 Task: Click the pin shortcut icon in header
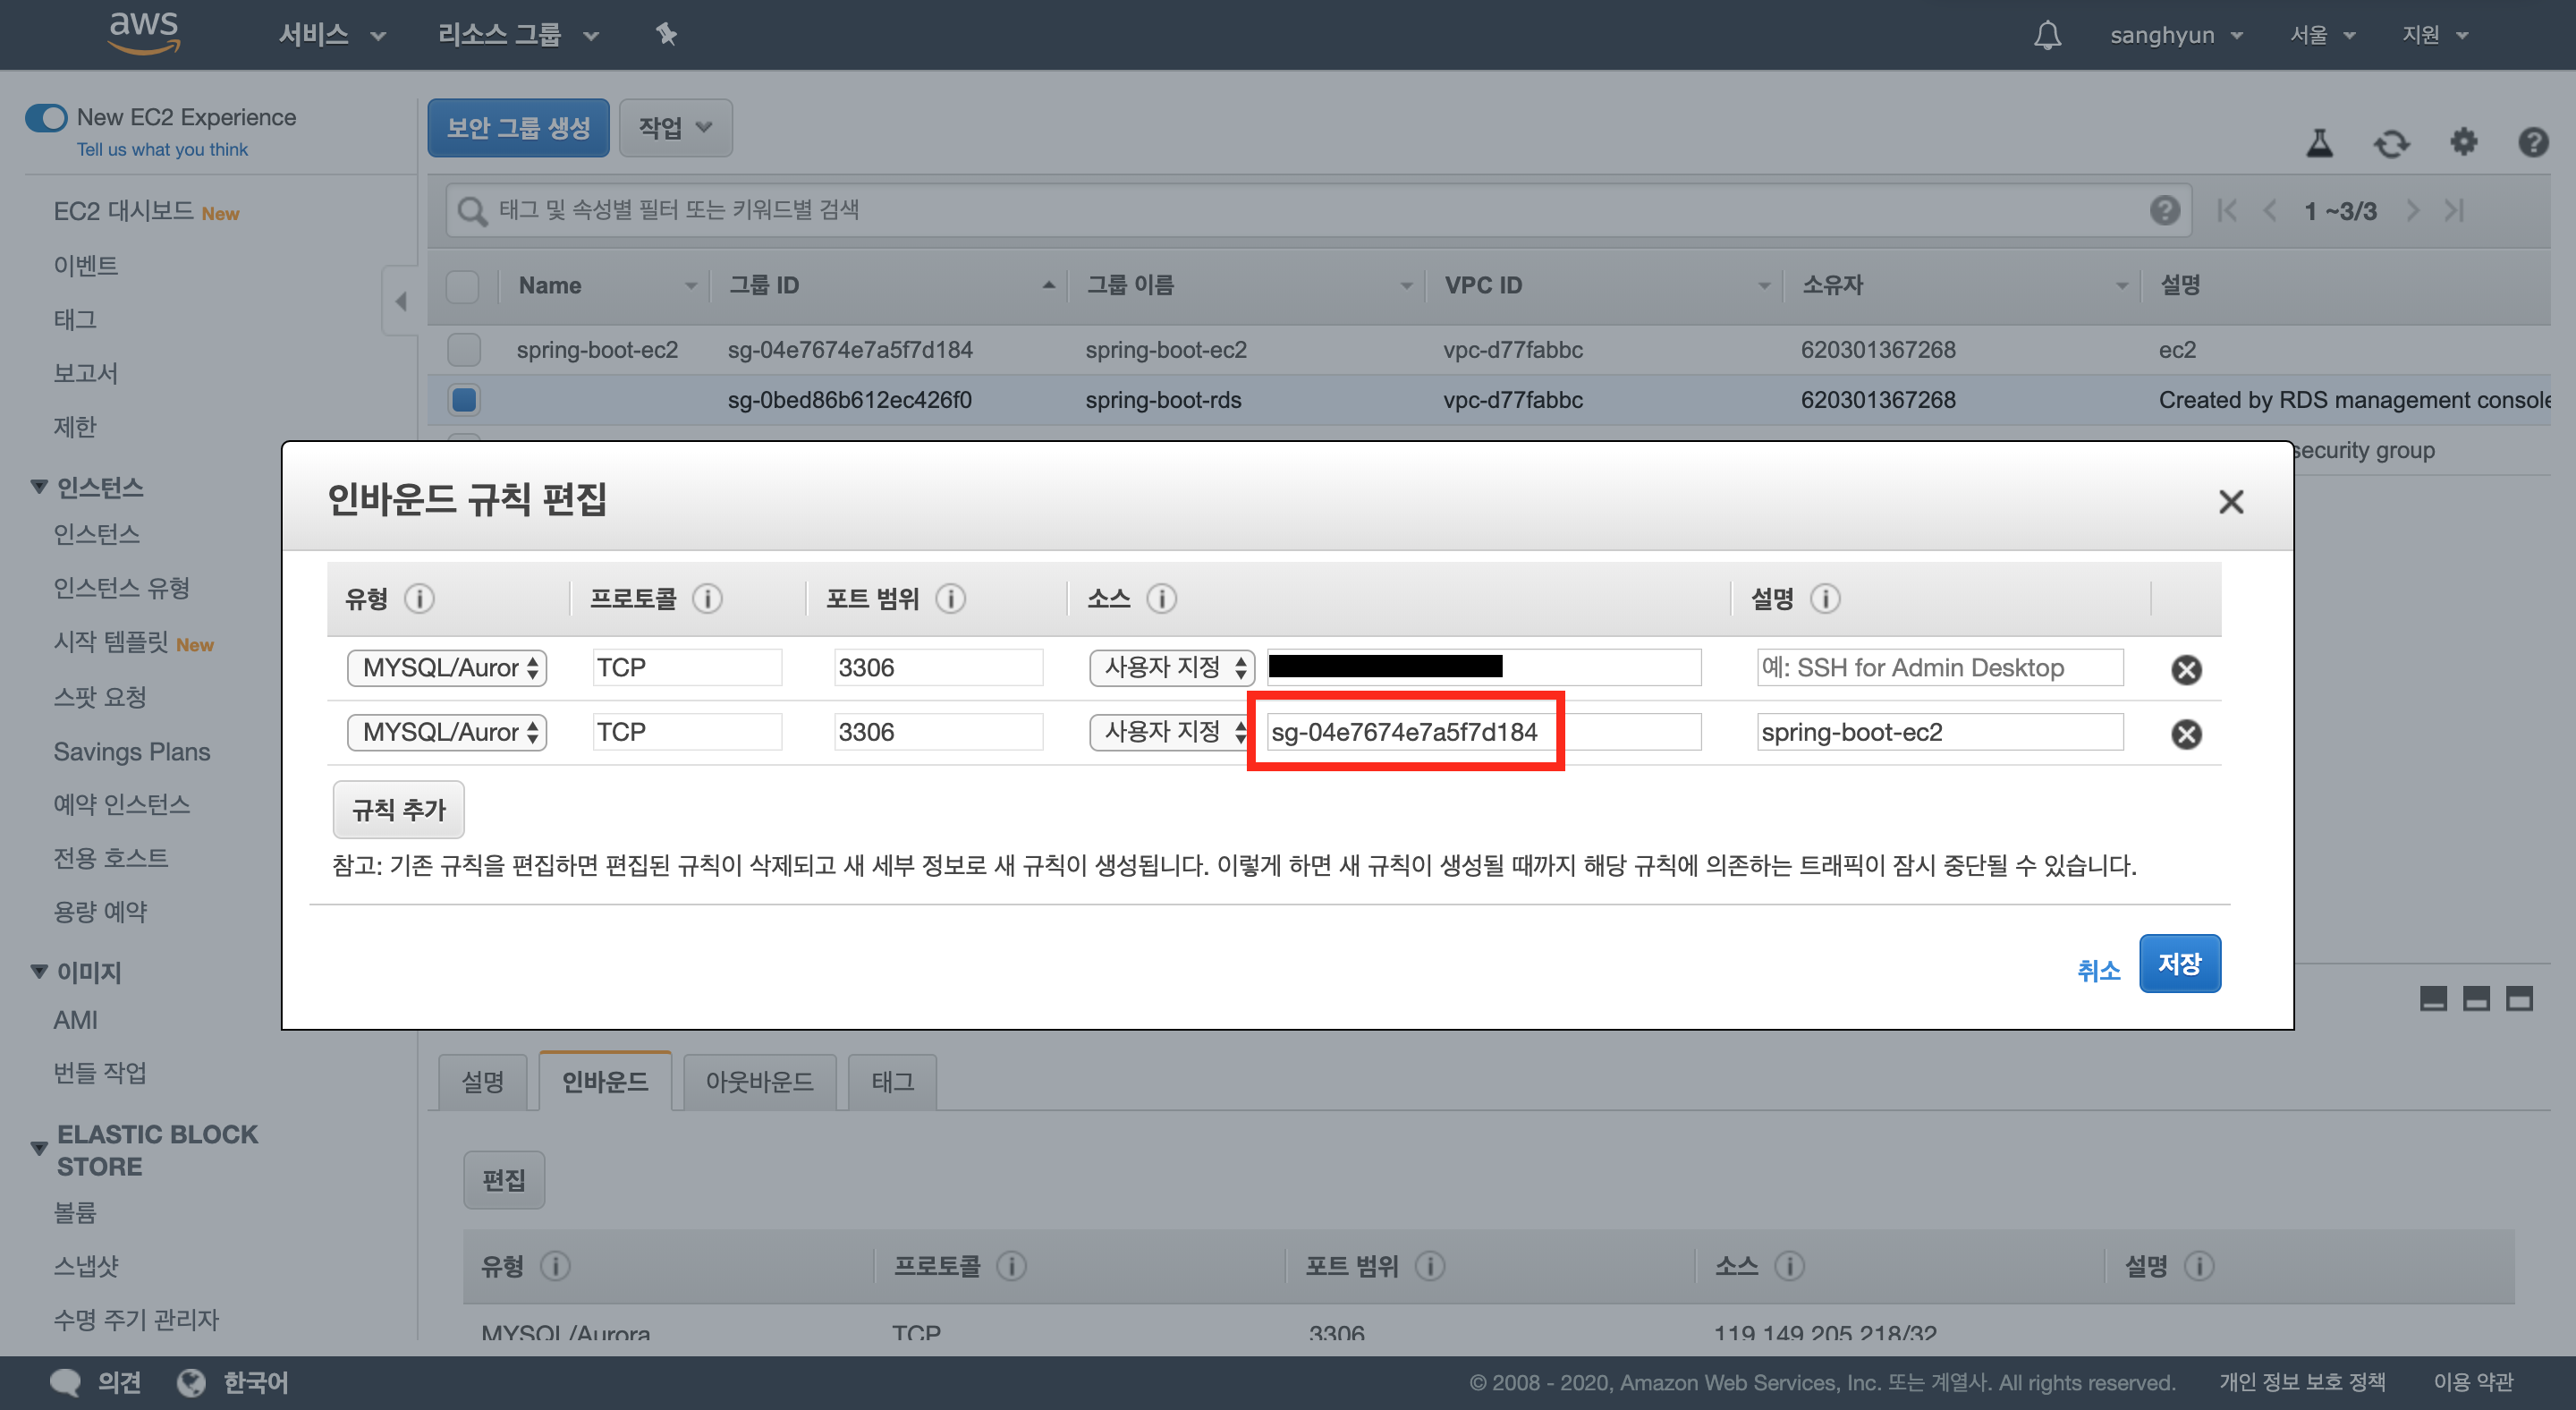click(666, 35)
